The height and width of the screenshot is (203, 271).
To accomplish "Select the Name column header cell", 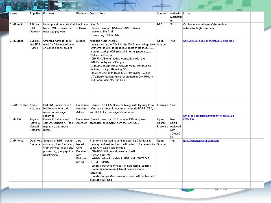I will [19, 17].
